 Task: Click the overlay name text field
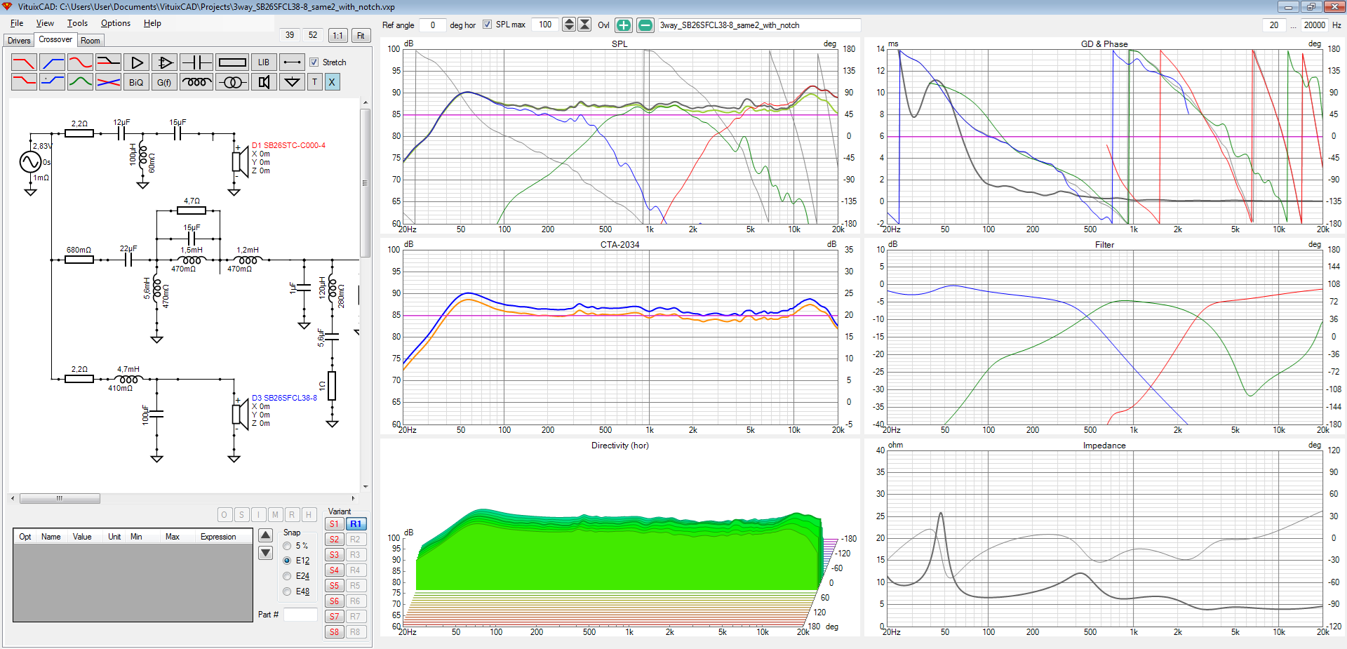click(759, 25)
